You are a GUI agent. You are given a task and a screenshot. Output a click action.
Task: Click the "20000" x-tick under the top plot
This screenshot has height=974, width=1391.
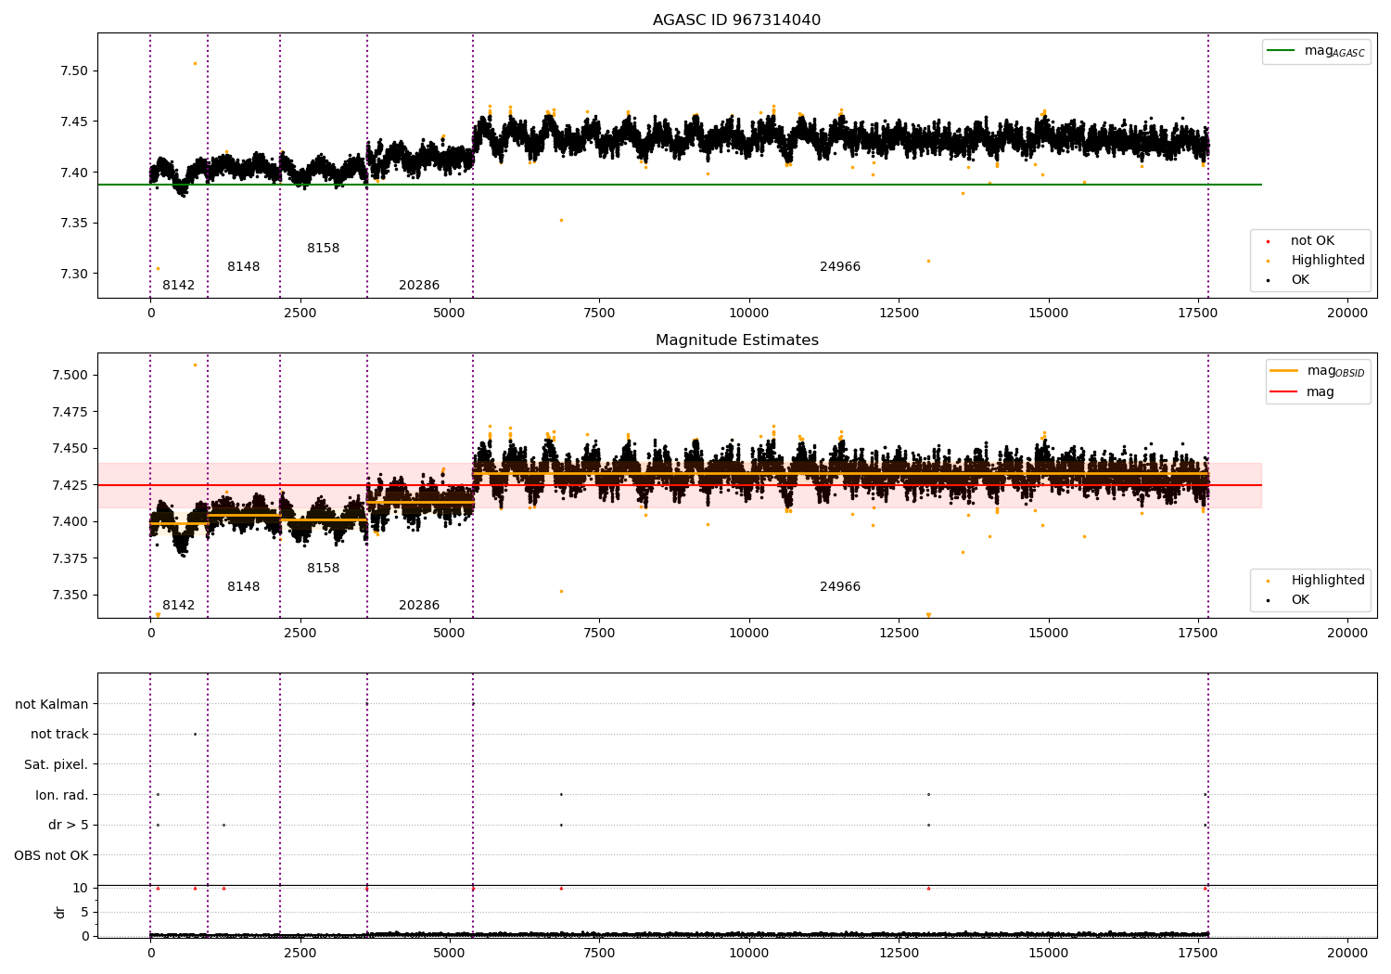pos(1347,313)
